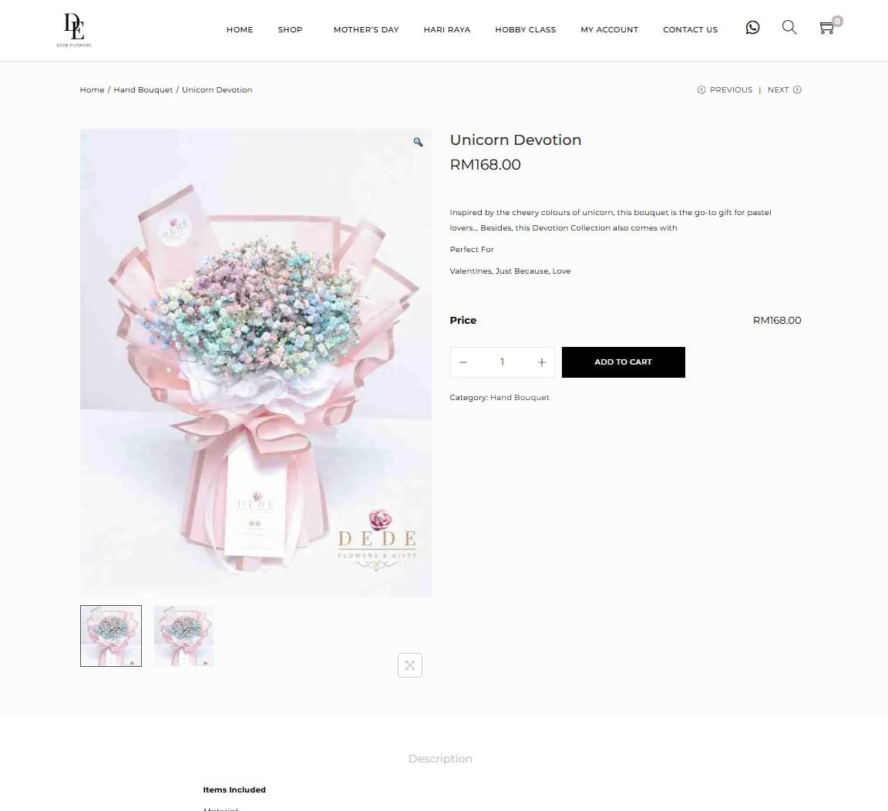Image resolution: width=888 pixels, height=811 pixels.
Task: View the shopping cart icon
Action: click(x=827, y=28)
